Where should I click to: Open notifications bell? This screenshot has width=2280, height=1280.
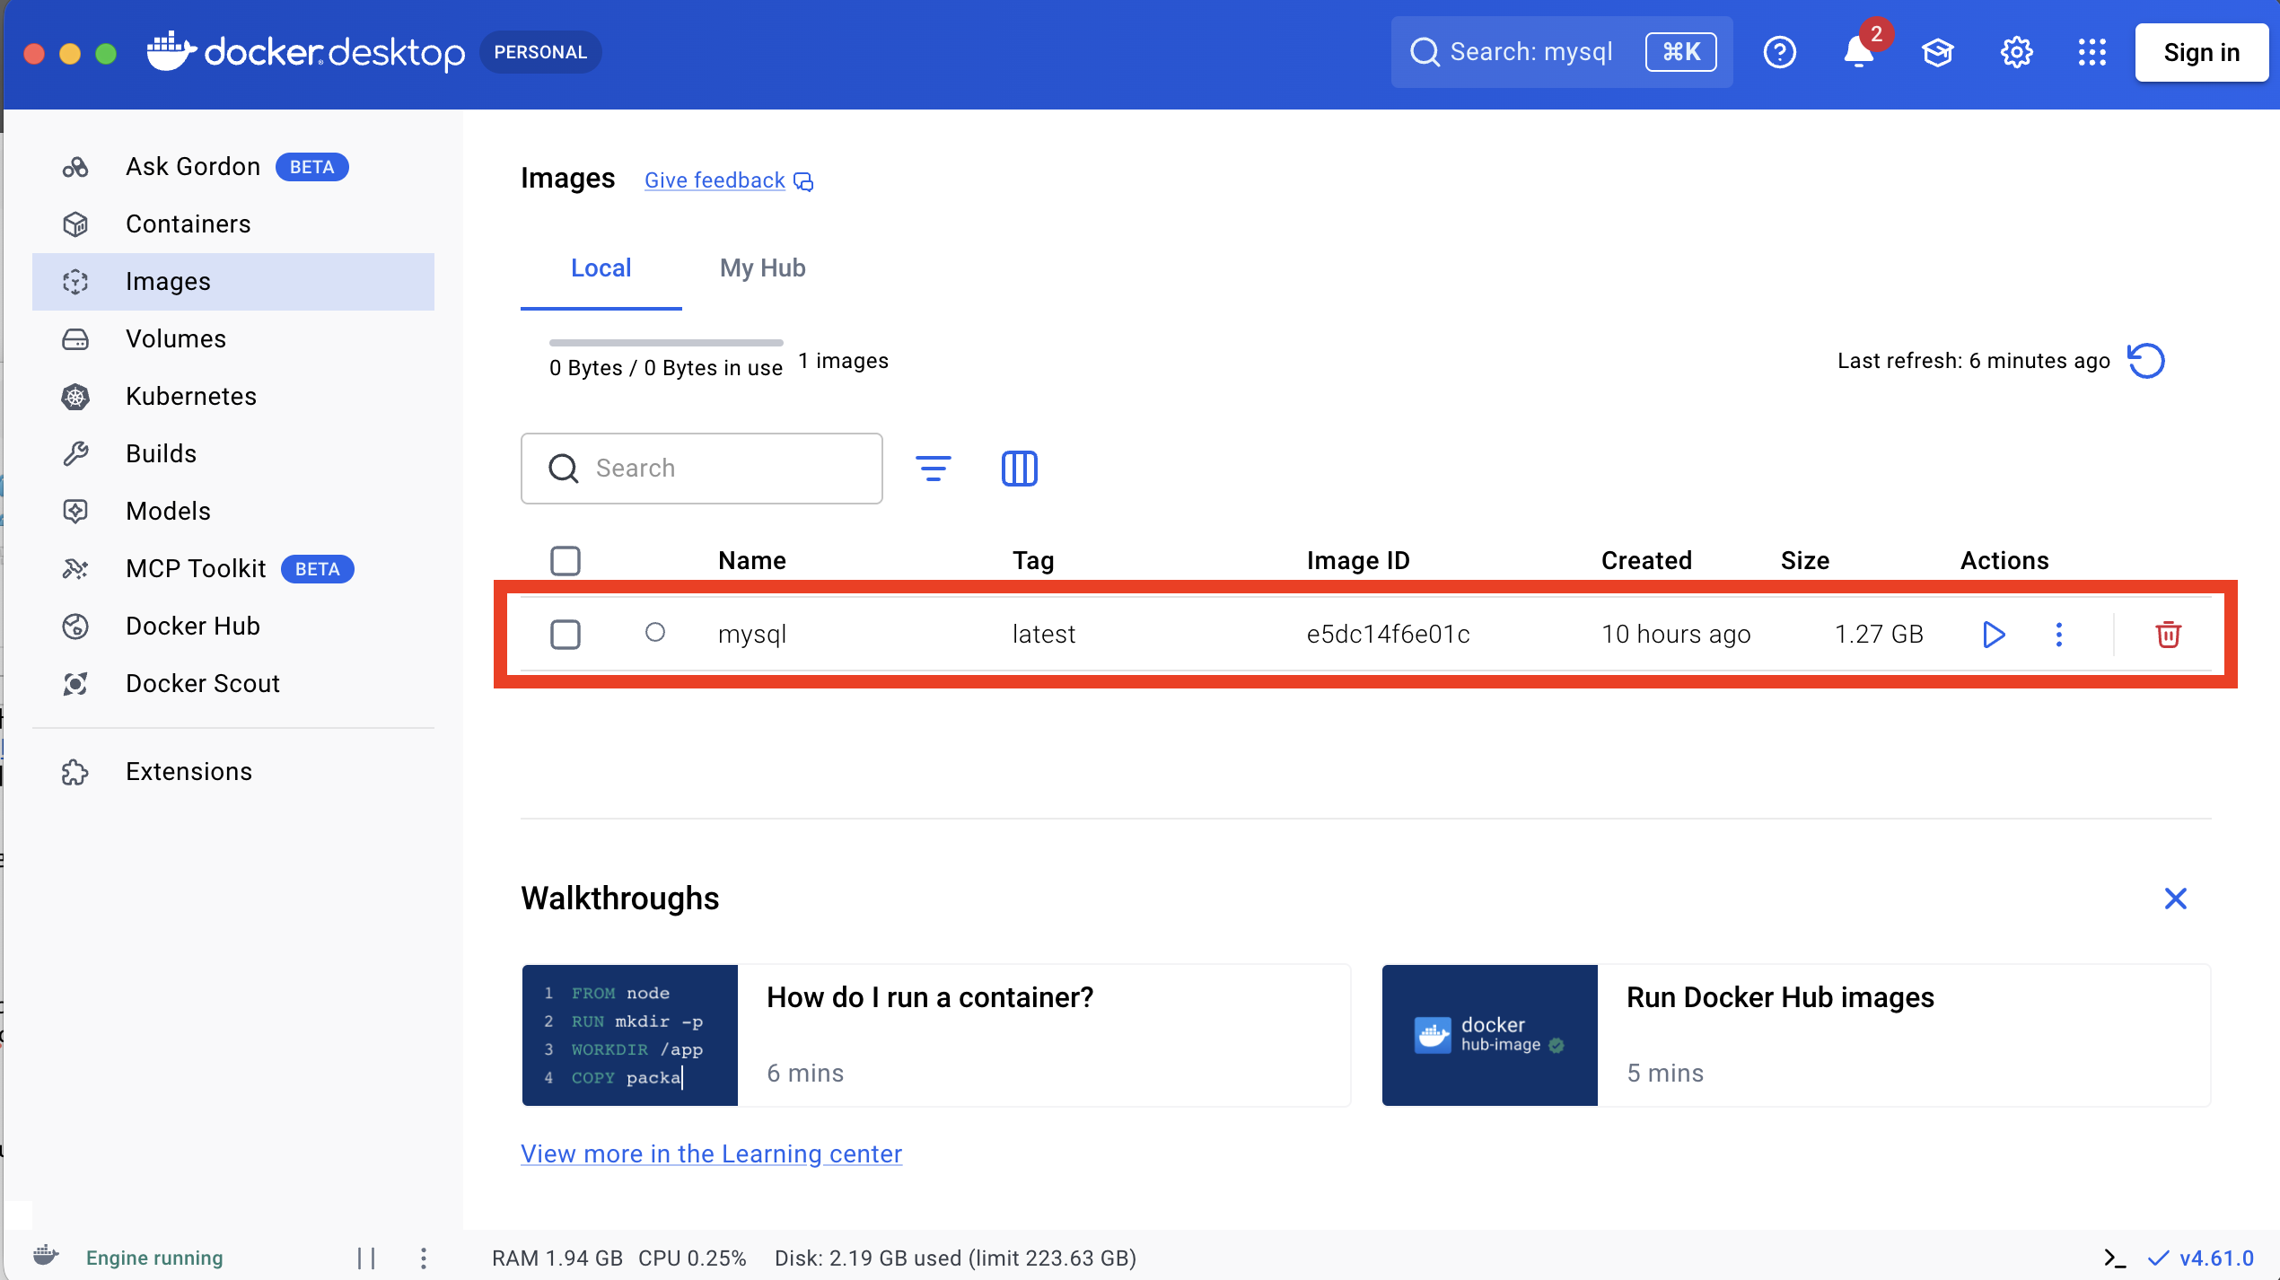coord(1859,53)
